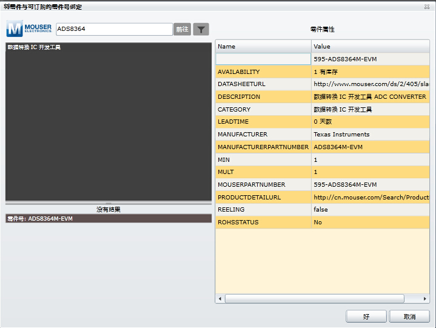Click the 前往 go button
This screenshot has width=436, height=328.
coord(182,29)
